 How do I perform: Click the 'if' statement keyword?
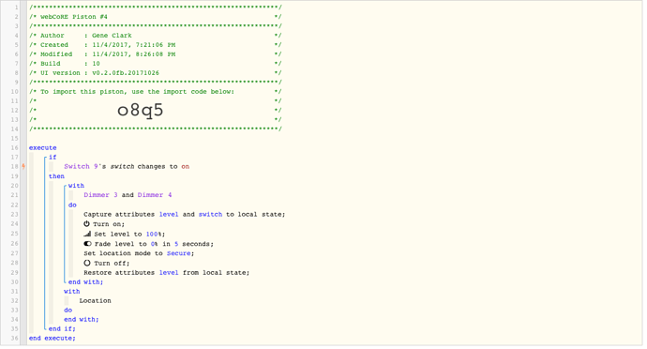pyautogui.click(x=53, y=158)
